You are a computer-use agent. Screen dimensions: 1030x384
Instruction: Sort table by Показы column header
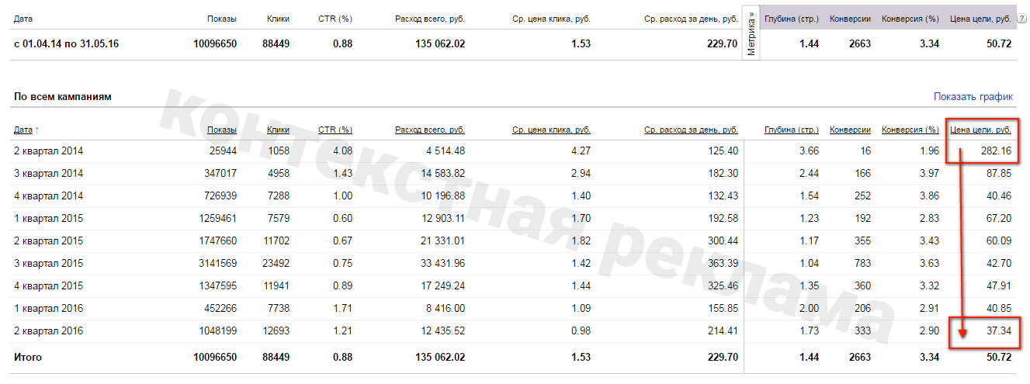point(222,130)
